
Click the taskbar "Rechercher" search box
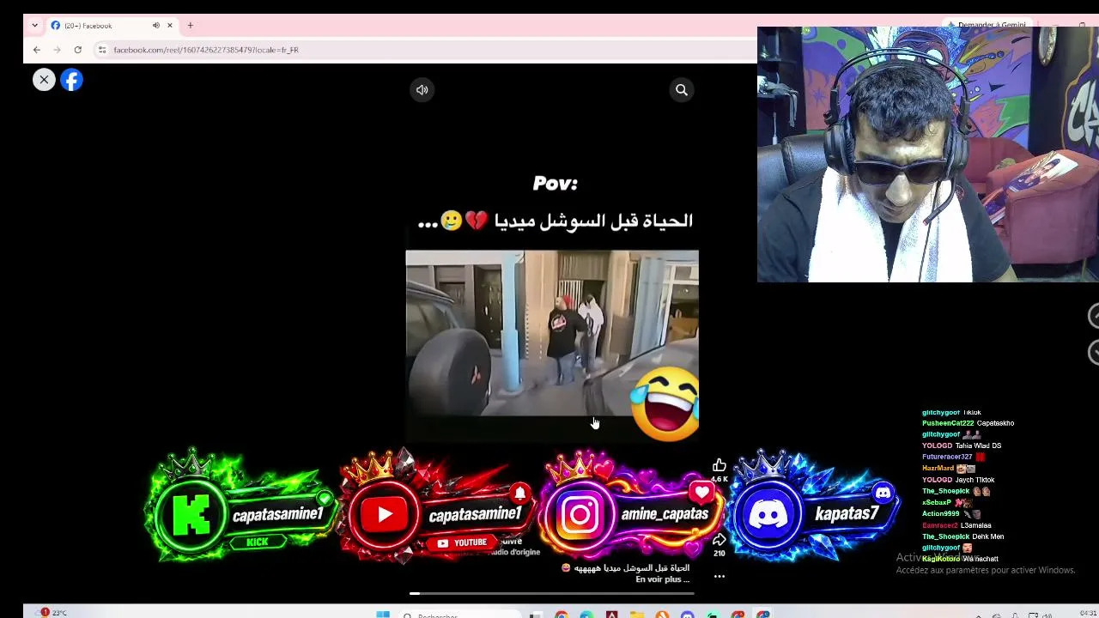coord(459,615)
